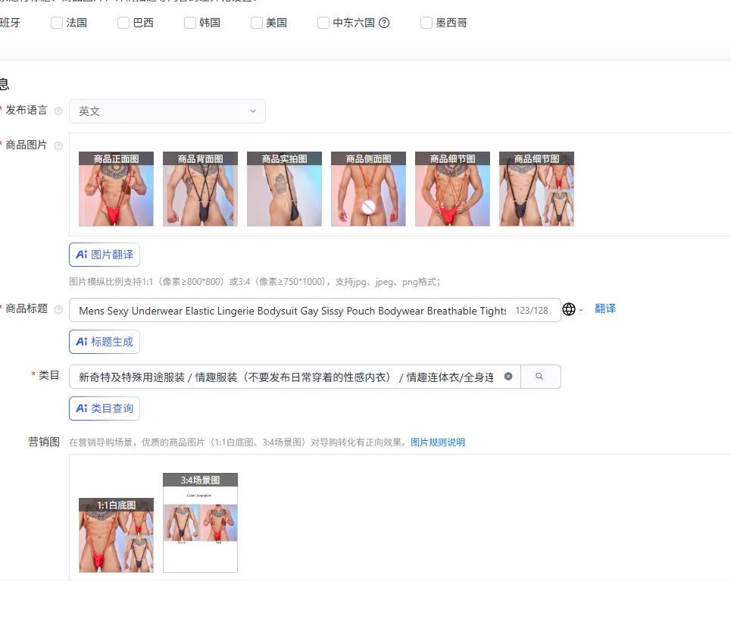Click the 123/128 character counter

click(532, 311)
